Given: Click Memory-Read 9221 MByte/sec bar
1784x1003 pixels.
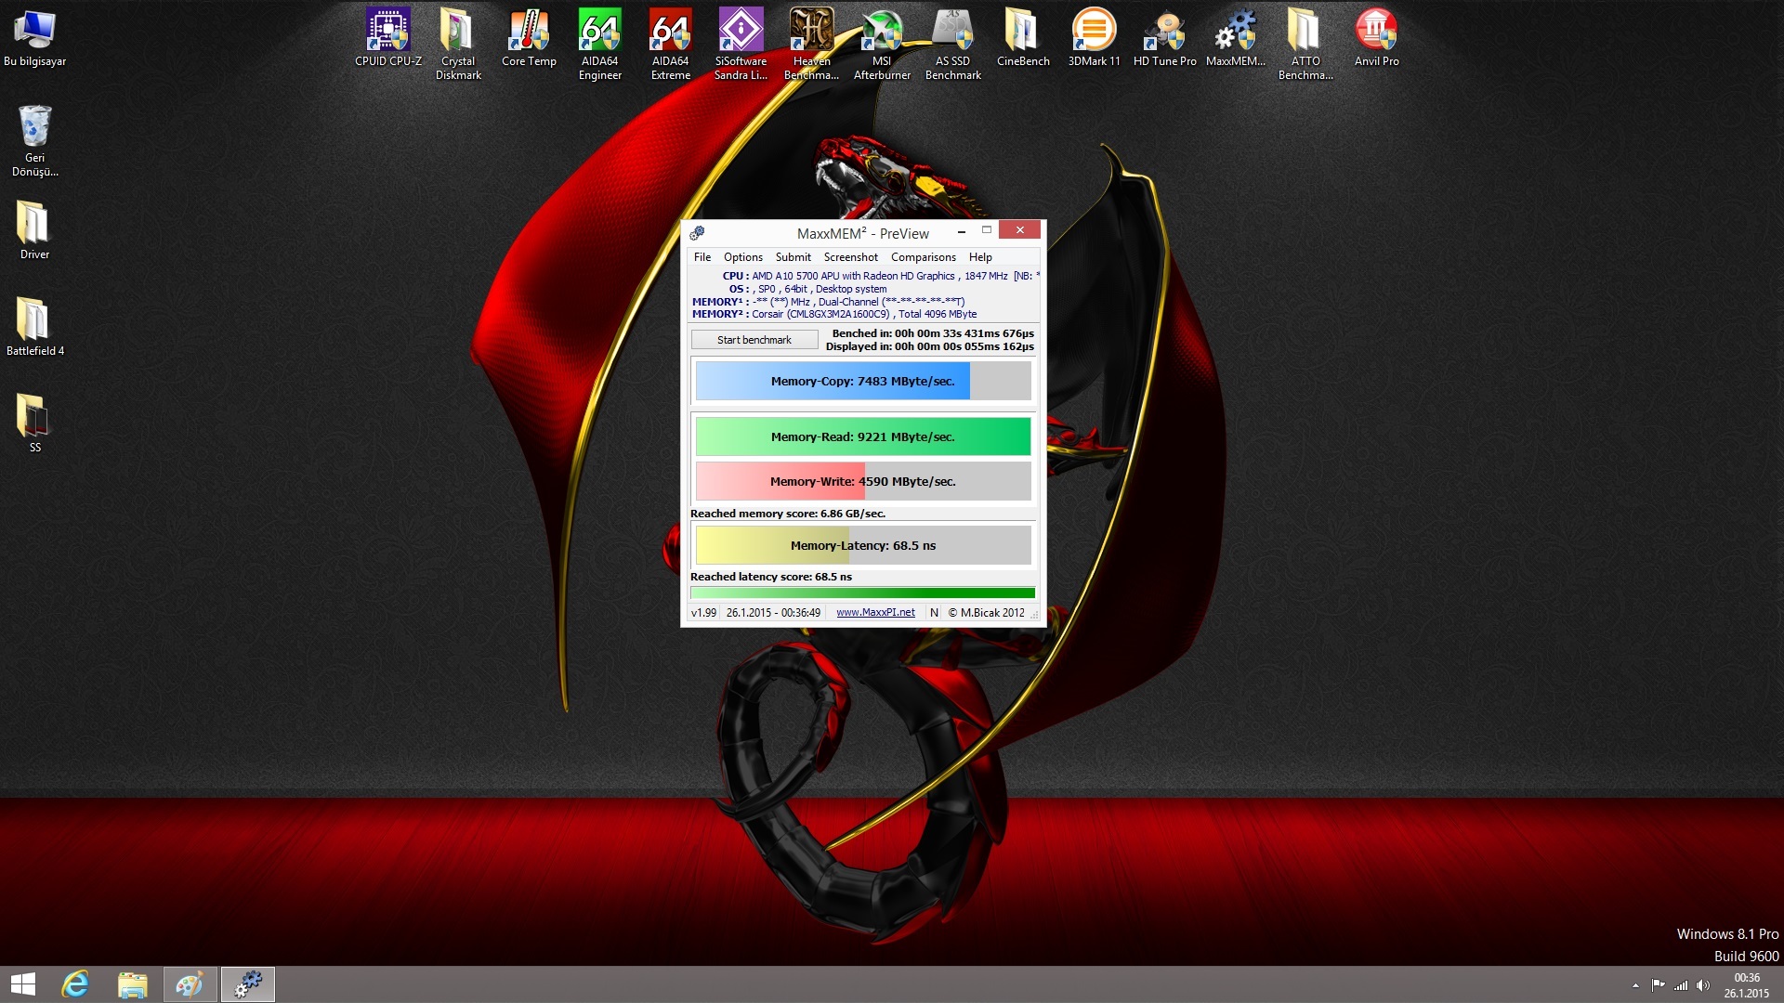Looking at the screenshot, I should (863, 436).
